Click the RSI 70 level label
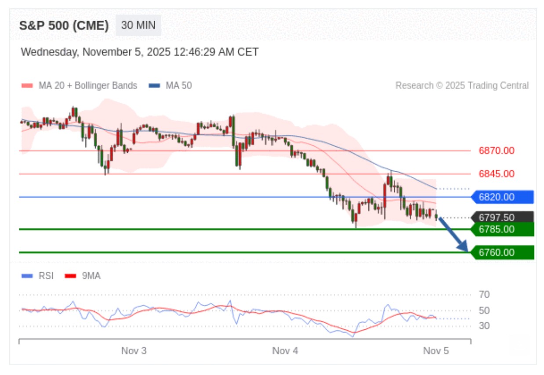 (484, 294)
